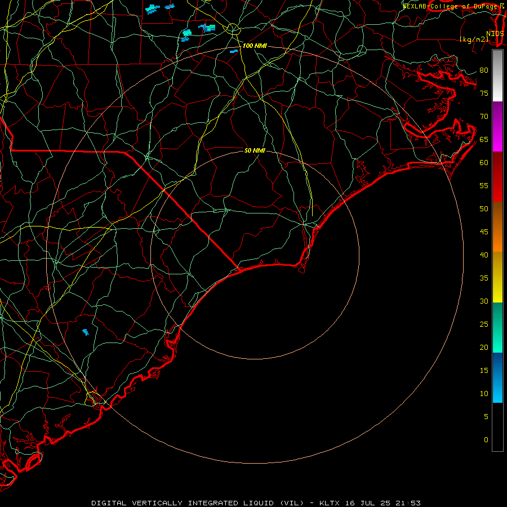This screenshot has width=507, height=507.
Task: Click the lone cyan VIL echo in South Carolina
Action: (86, 332)
